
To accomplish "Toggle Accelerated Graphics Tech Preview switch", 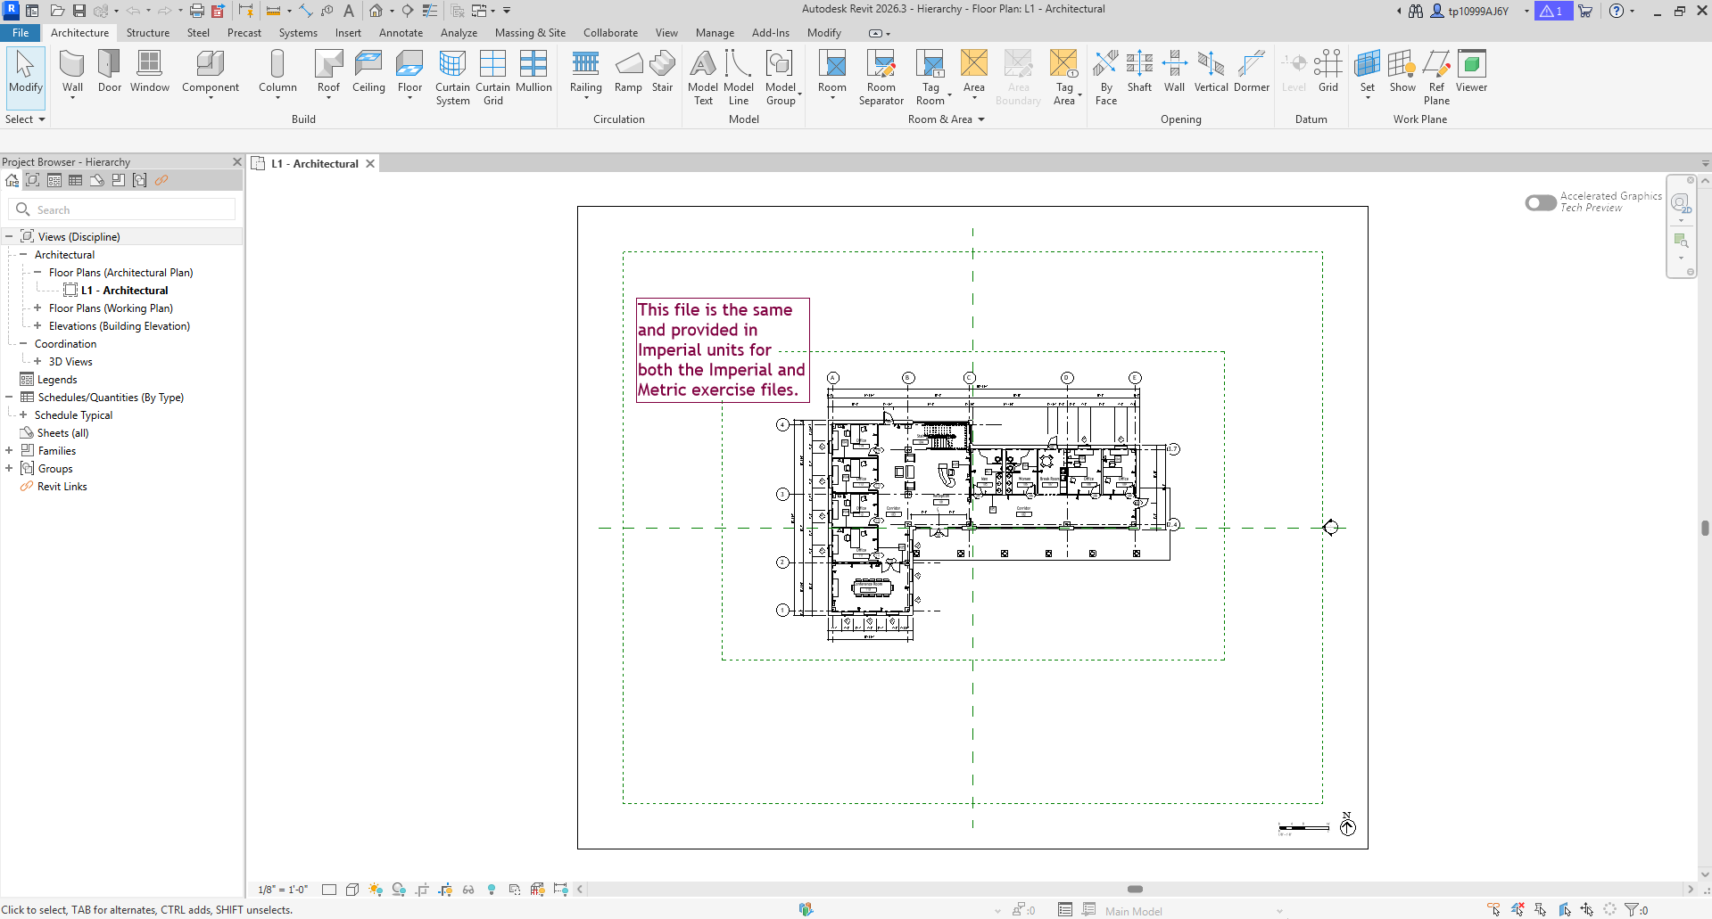I will (x=1541, y=202).
